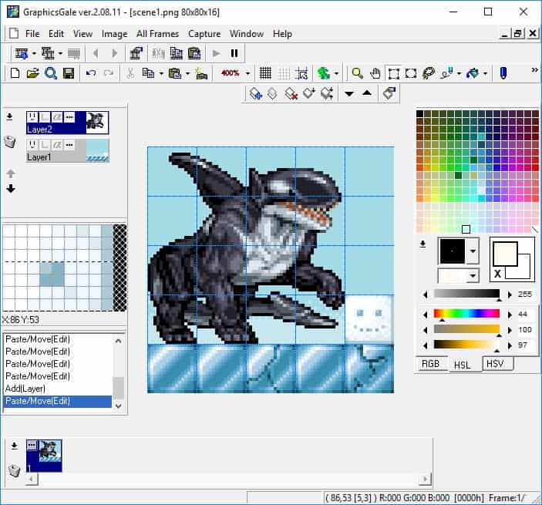Toggle the pixel grid display
Screen dimensions: 542x505
click(265, 73)
